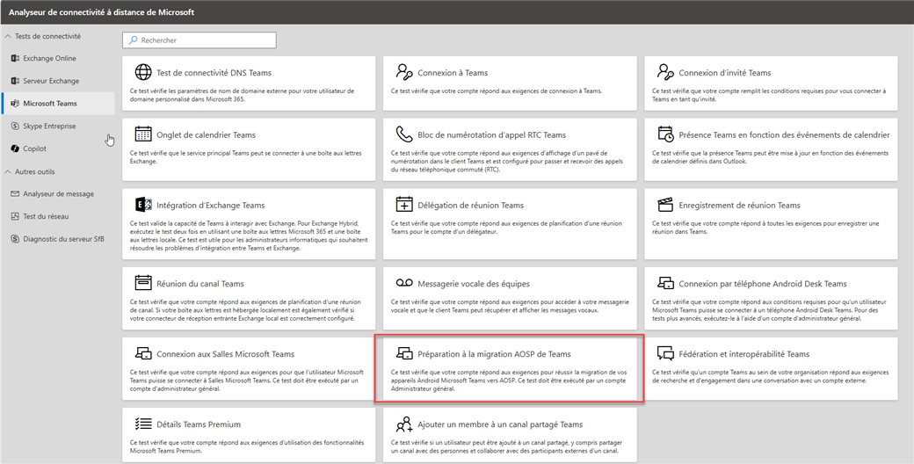Click the Microsoft Teams sidebar icon
Image resolution: width=914 pixels, height=464 pixels.
[15, 103]
